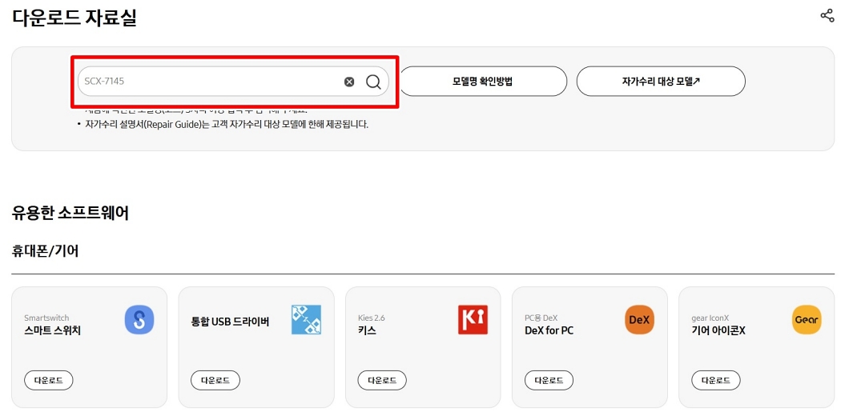Click the gear IconX subtitle label
Viewport: 841px width, 420px height.
pyautogui.click(x=710, y=318)
